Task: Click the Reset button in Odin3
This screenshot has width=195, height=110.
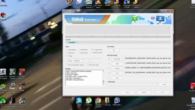Action: coord(144,92)
